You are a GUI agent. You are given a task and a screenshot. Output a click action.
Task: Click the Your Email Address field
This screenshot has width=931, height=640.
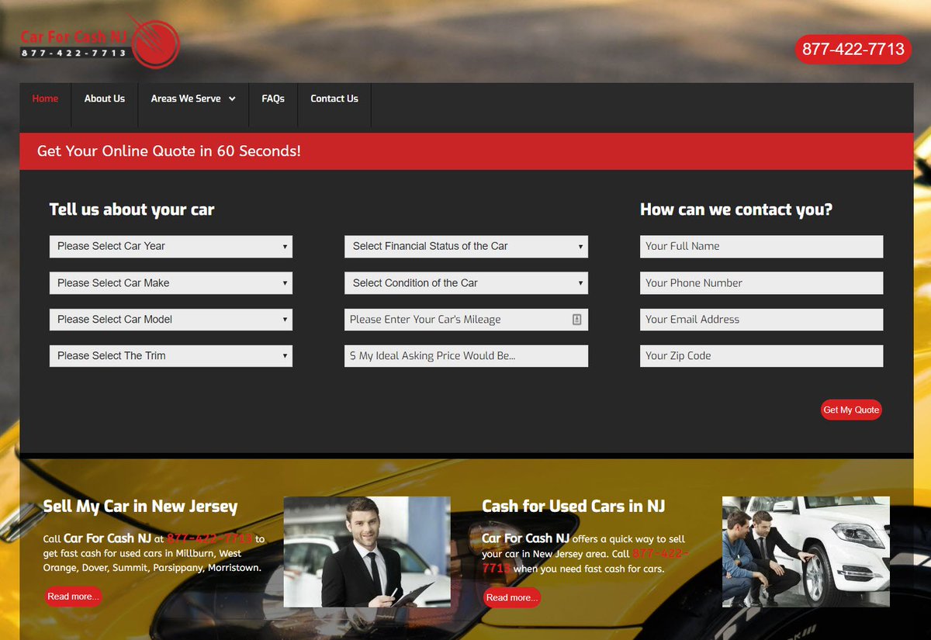pos(761,320)
